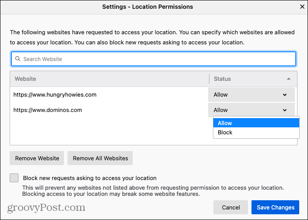Click Remove Website button
Screen dimensions: 308x220
click(x=37, y=158)
